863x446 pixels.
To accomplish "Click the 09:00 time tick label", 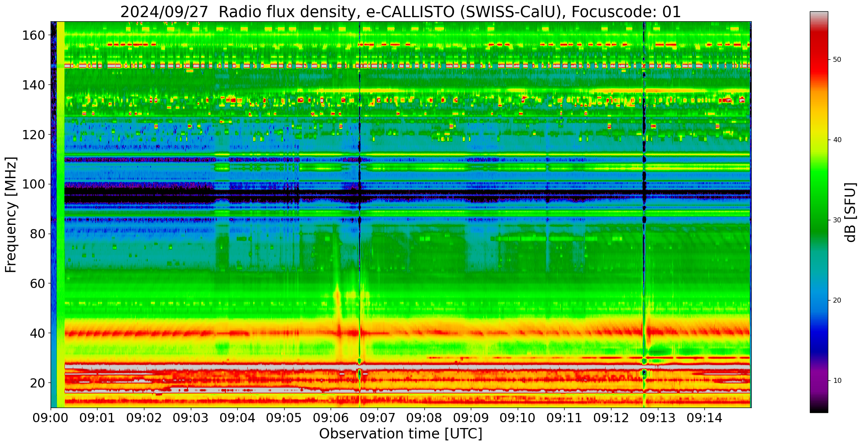I will [x=51, y=417].
